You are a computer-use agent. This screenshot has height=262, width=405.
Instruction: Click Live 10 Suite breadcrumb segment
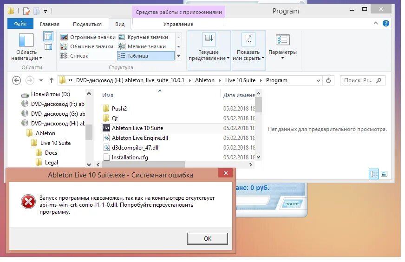click(240, 80)
